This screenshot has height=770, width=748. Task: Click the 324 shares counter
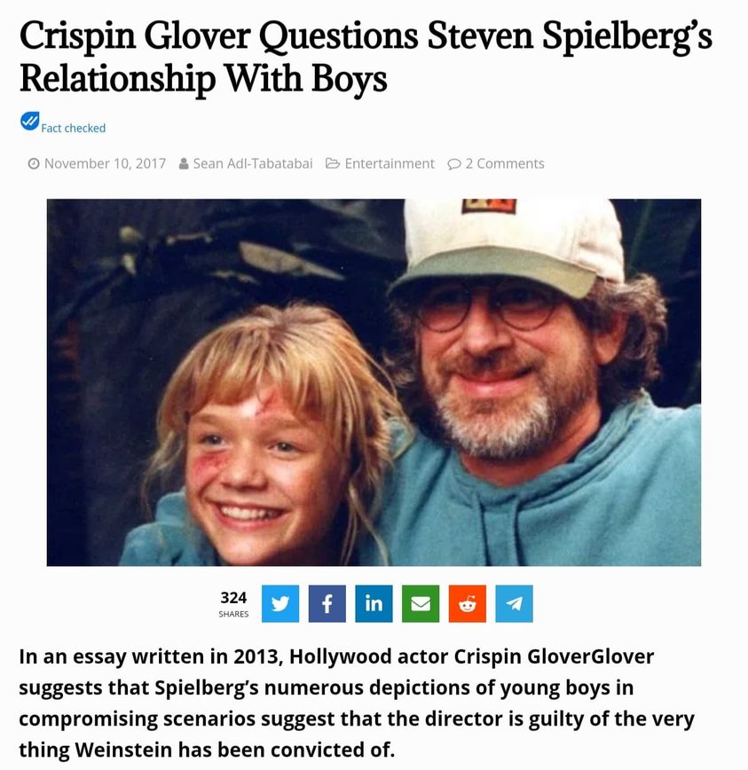coord(233,603)
